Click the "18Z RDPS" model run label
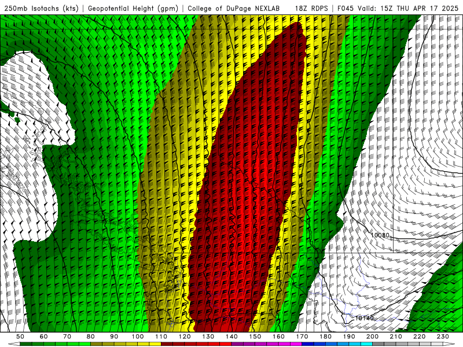 (x=311, y=9)
